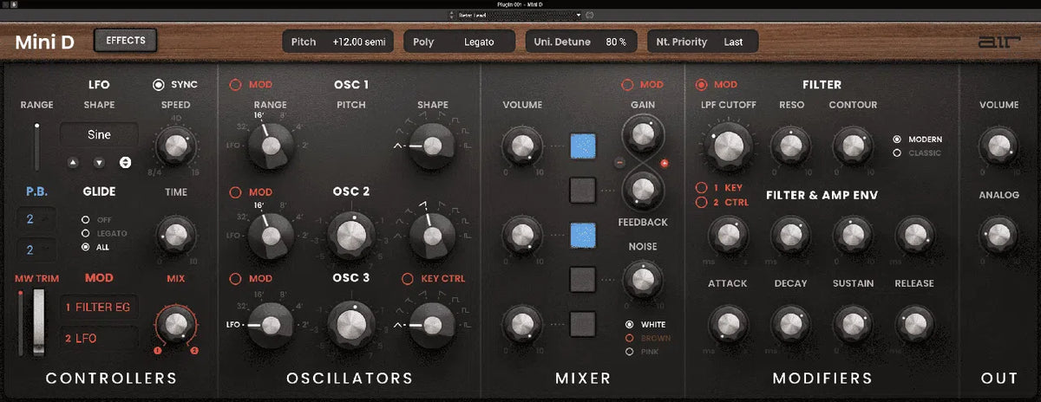Screen dimensions: 1041x402
Task: Click the red plus feedback polarity icon
Action: pyautogui.click(x=665, y=163)
